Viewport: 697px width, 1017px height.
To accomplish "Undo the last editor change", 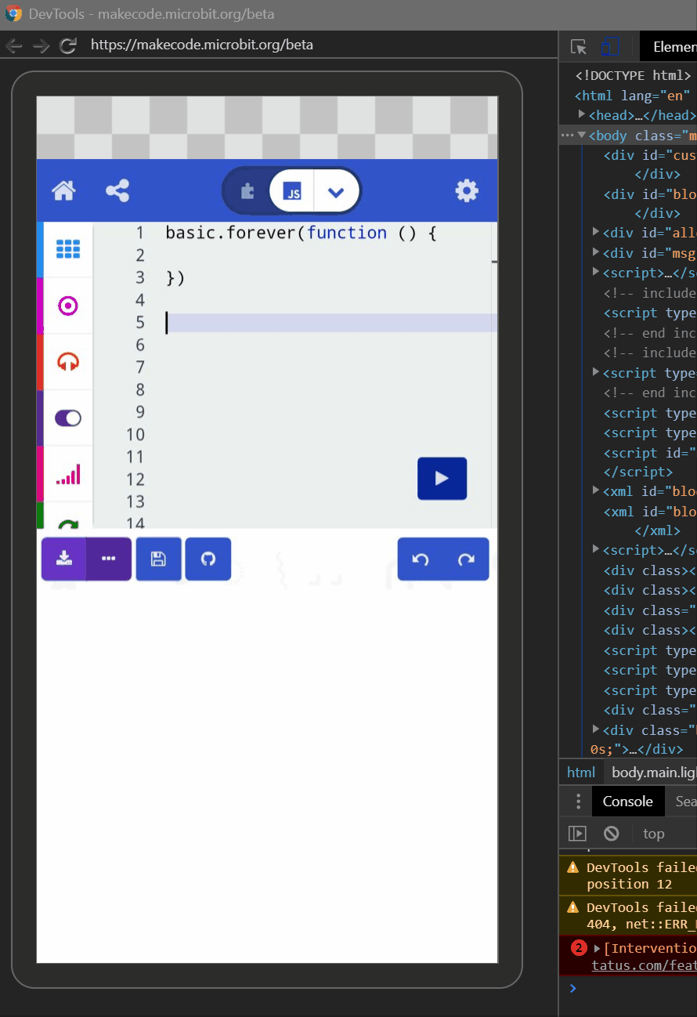I will pos(421,559).
